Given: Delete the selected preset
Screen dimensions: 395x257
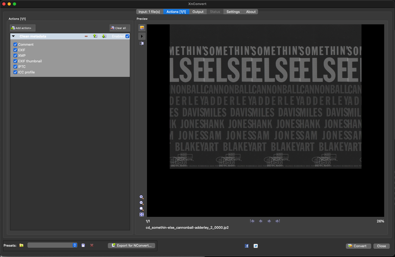Looking at the screenshot, I should tap(92, 245).
